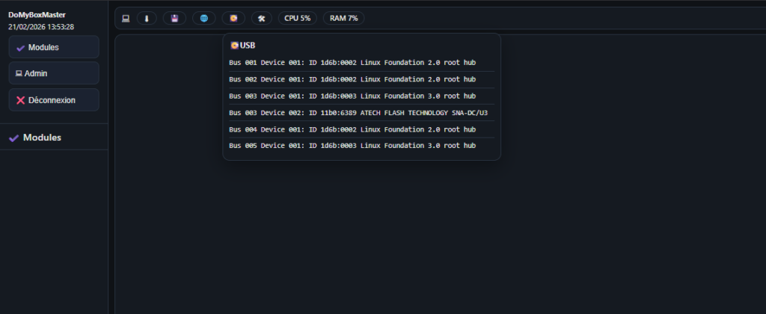Click the USB popup header title
Screen dimensions: 766x314
pos(243,46)
